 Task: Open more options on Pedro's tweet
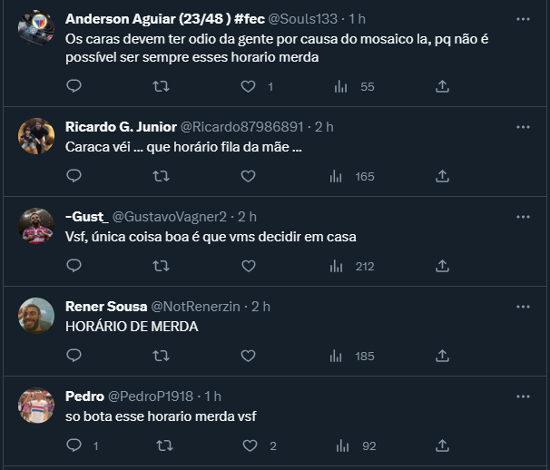523,396
